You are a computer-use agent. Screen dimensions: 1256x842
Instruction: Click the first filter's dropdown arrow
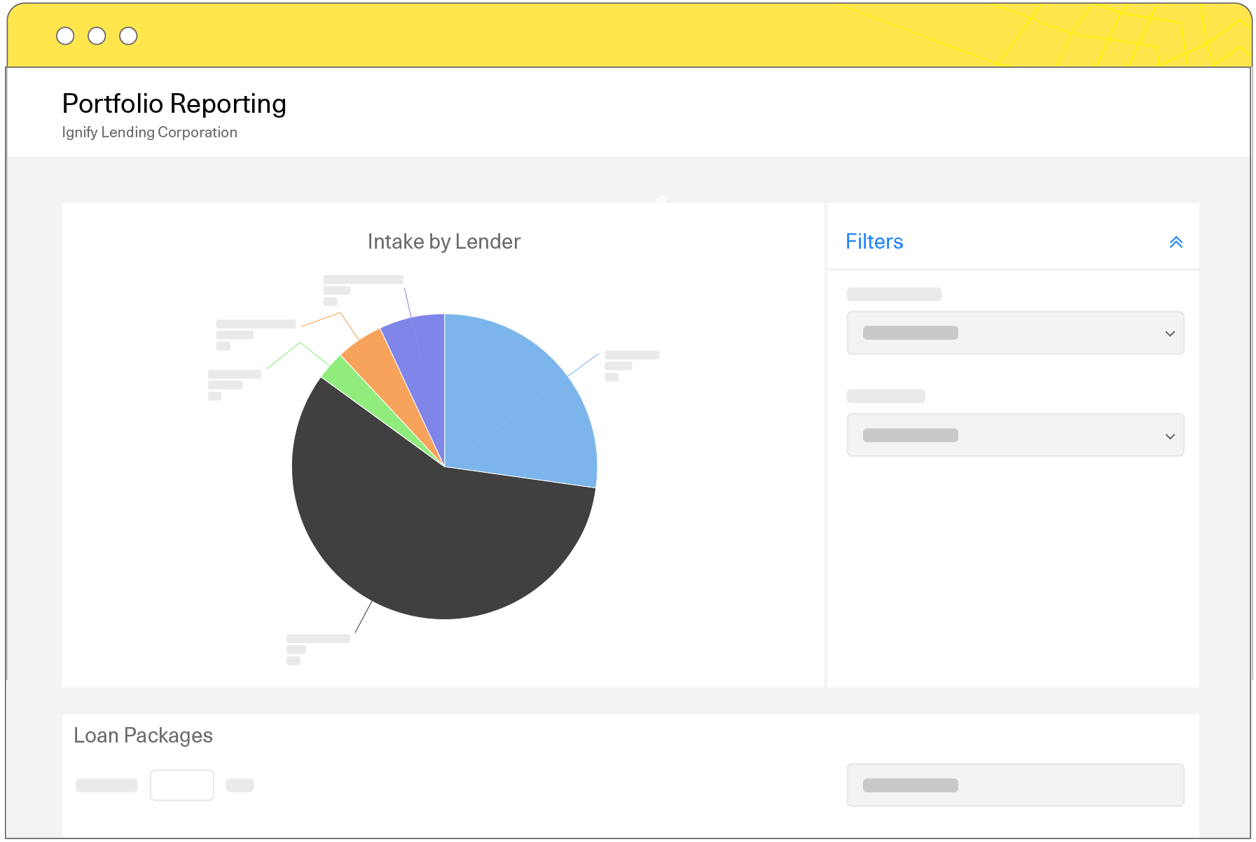pyautogui.click(x=1169, y=333)
